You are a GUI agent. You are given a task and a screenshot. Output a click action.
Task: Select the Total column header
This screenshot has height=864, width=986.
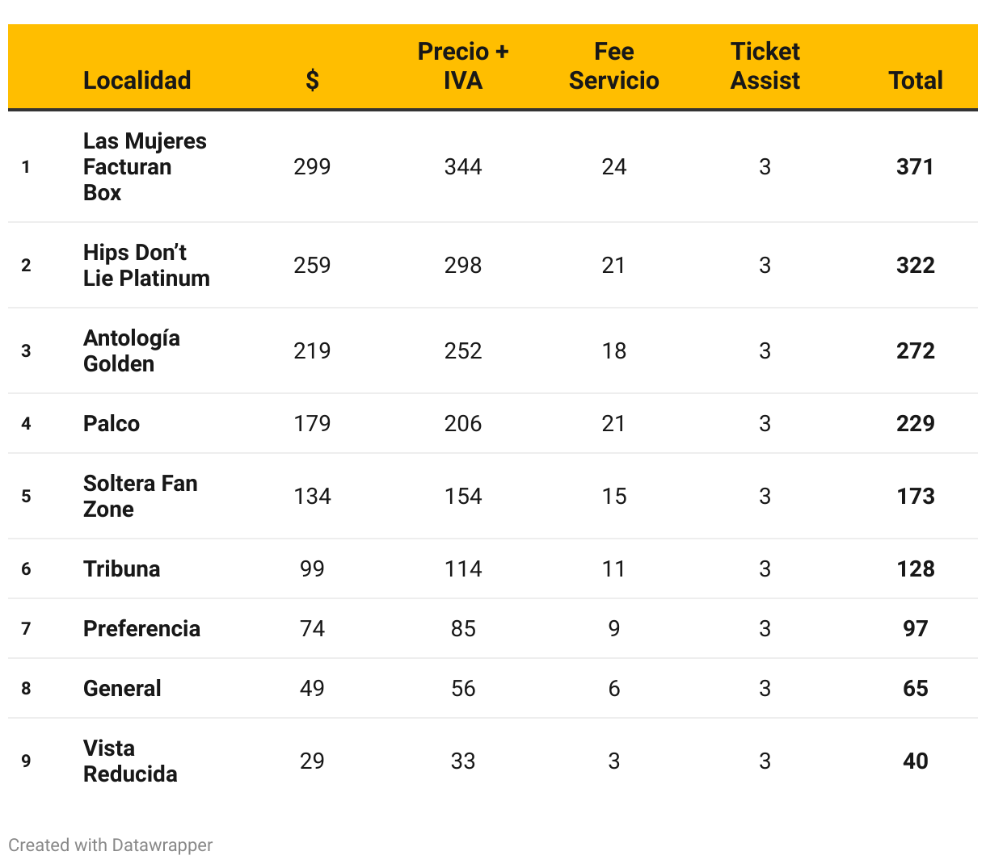pyautogui.click(x=916, y=80)
